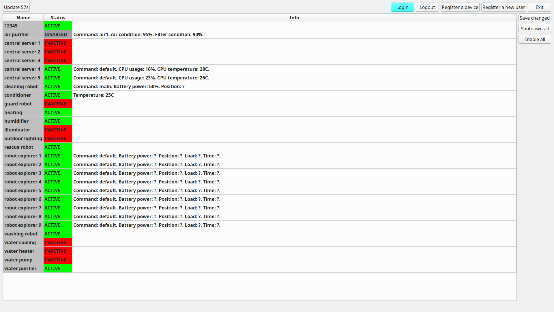
Task: Click the Update timer button
Action: click(16, 7)
